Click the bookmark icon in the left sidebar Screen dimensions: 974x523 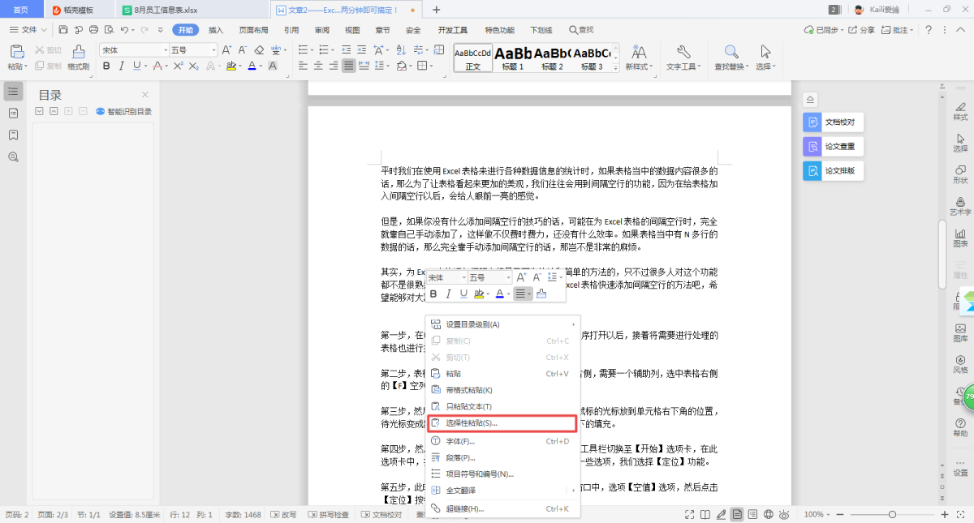13,135
